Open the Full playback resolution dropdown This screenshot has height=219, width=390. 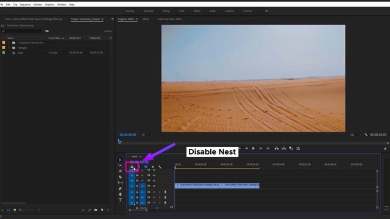point(355,134)
